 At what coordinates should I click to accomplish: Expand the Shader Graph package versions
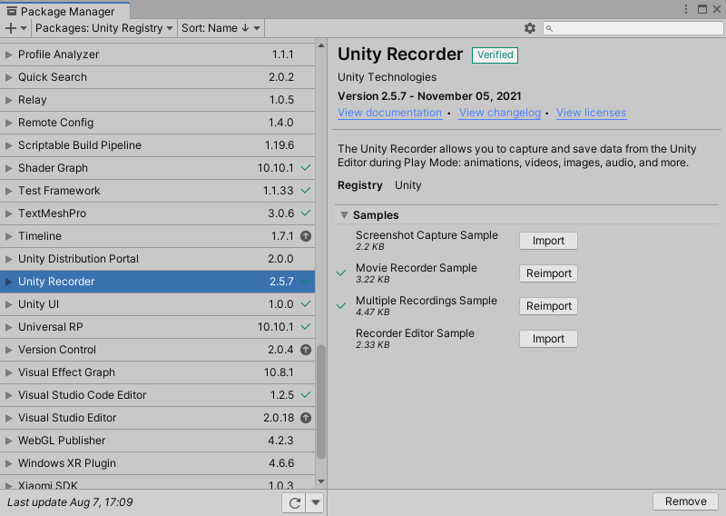(8, 168)
